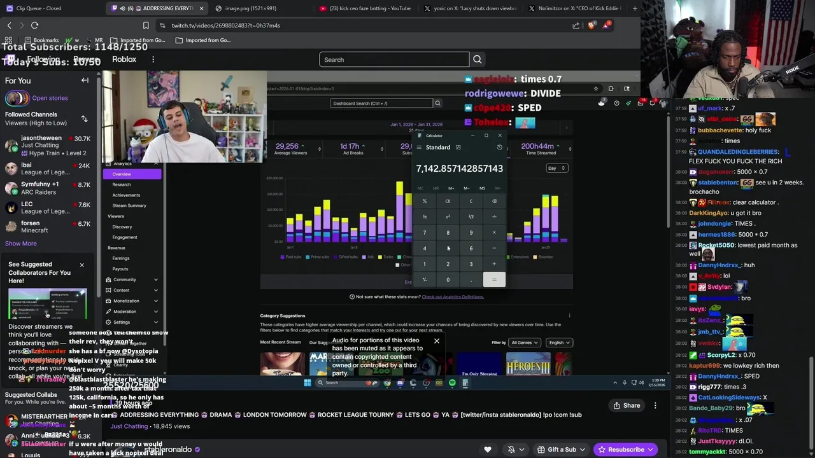
Task: Expand the Settings menu in dashboard sidebar
Action: pos(133,323)
